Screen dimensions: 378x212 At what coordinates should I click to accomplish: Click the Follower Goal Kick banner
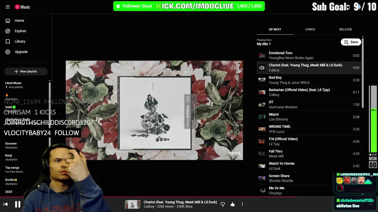[189, 6]
